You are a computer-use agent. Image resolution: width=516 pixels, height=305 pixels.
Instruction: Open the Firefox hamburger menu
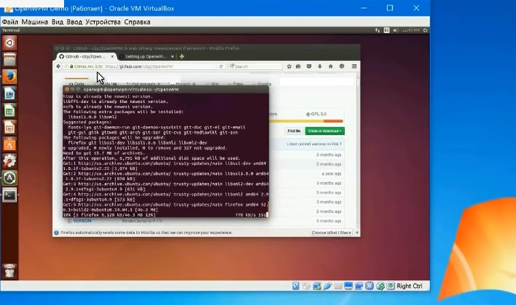tap(353, 66)
